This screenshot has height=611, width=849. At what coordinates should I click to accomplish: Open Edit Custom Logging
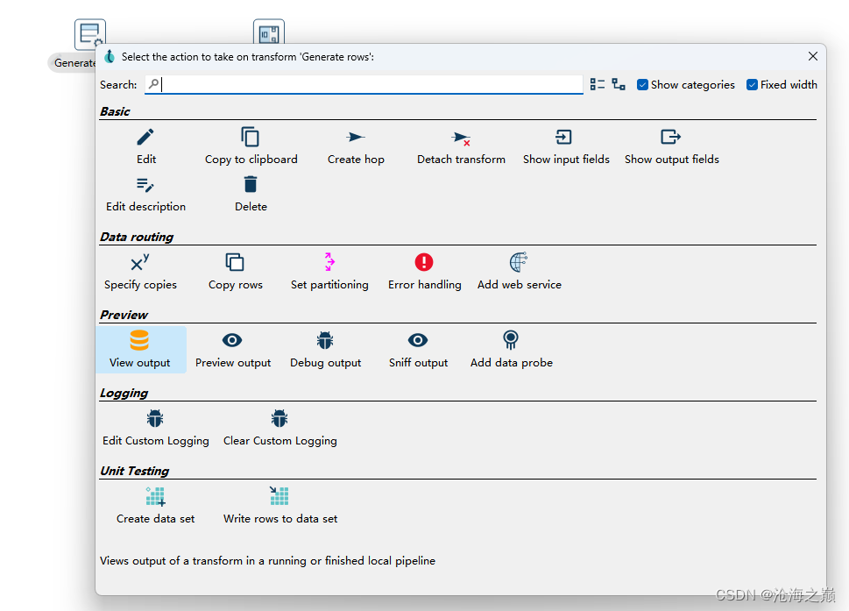(155, 428)
